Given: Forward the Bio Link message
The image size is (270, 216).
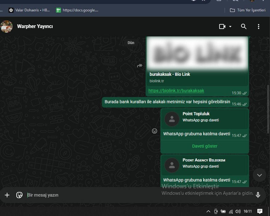Looking at the screenshot, I should (x=140, y=66).
